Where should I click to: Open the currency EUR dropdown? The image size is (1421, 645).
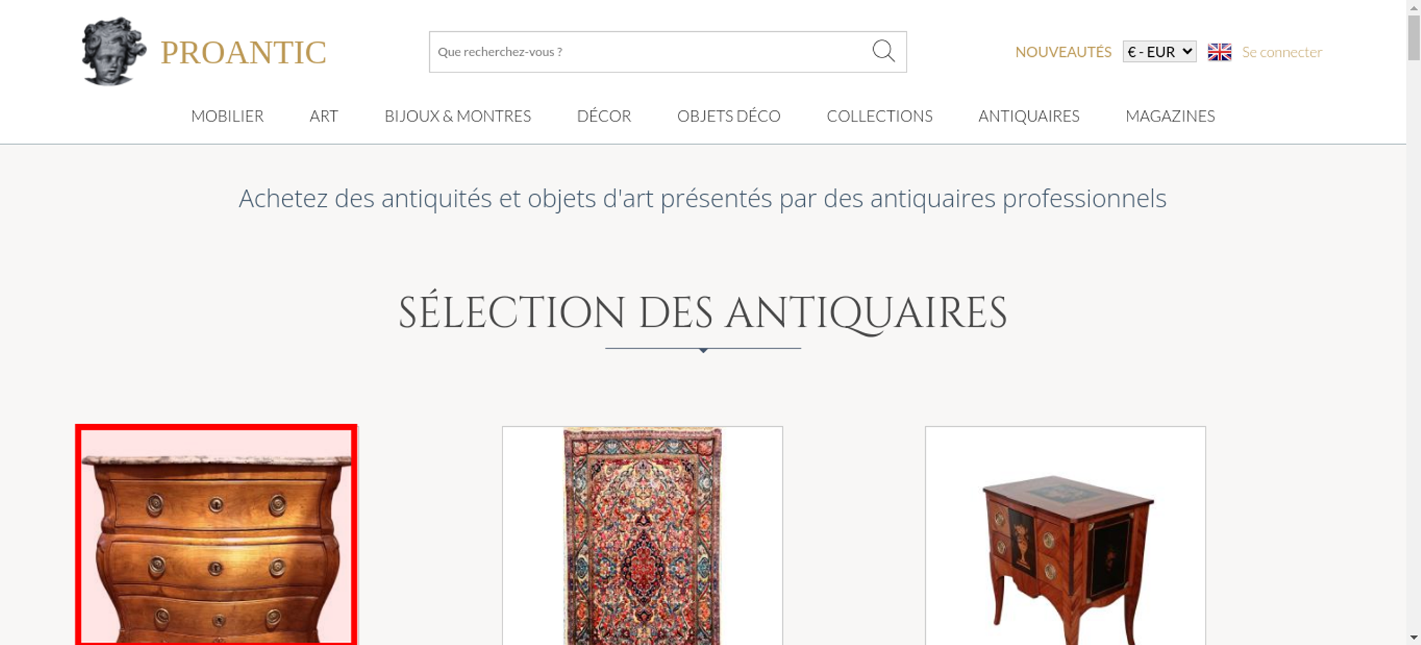(1159, 52)
